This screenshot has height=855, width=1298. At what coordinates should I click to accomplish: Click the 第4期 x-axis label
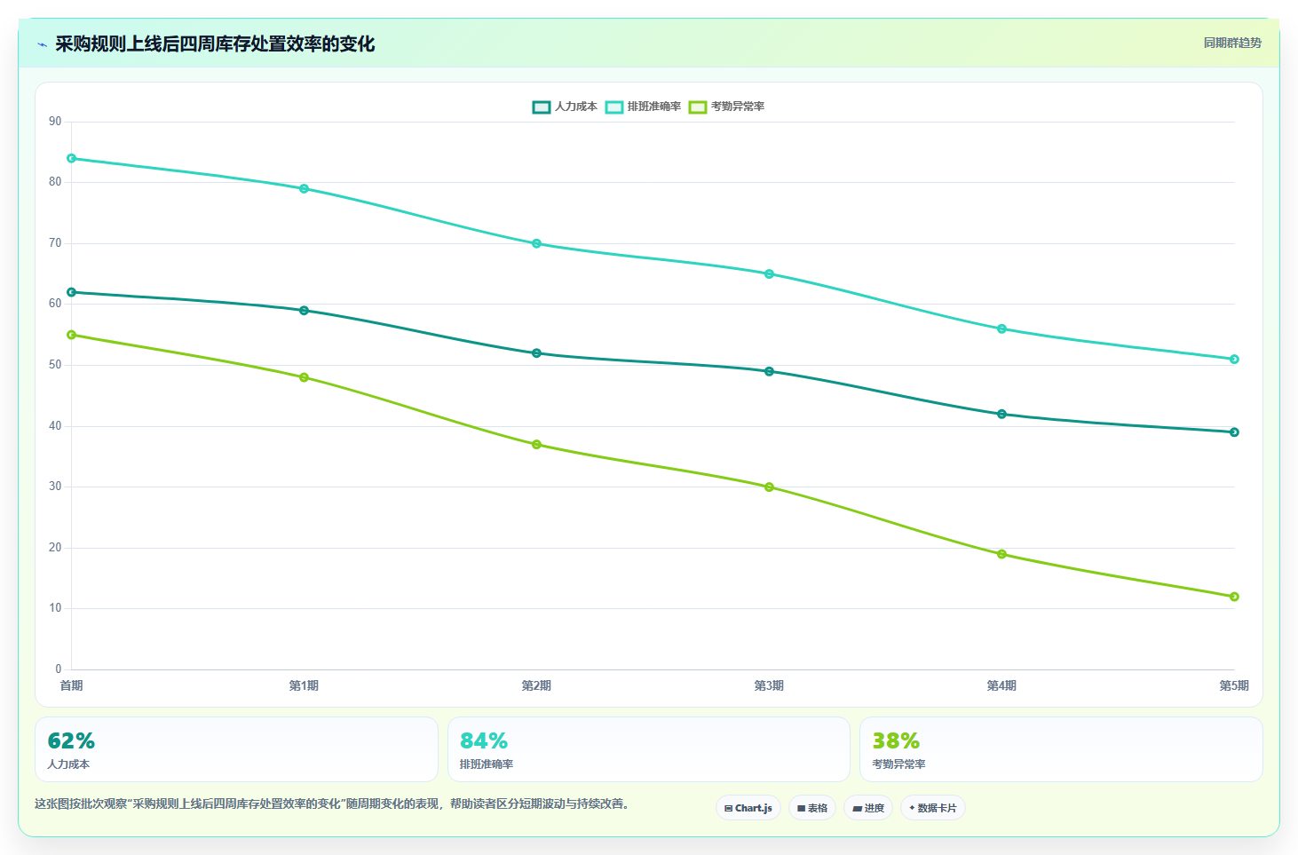(1001, 685)
